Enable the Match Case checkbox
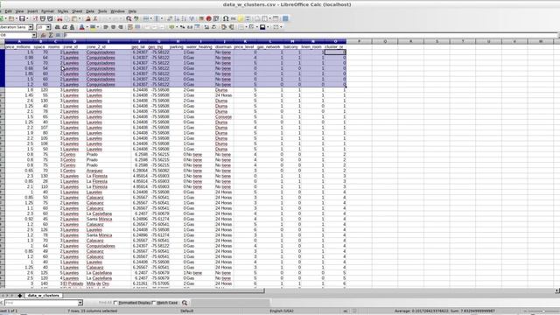 pyautogui.click(x=154, y=303)
